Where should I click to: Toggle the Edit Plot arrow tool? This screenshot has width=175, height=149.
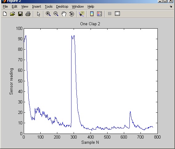39,14
